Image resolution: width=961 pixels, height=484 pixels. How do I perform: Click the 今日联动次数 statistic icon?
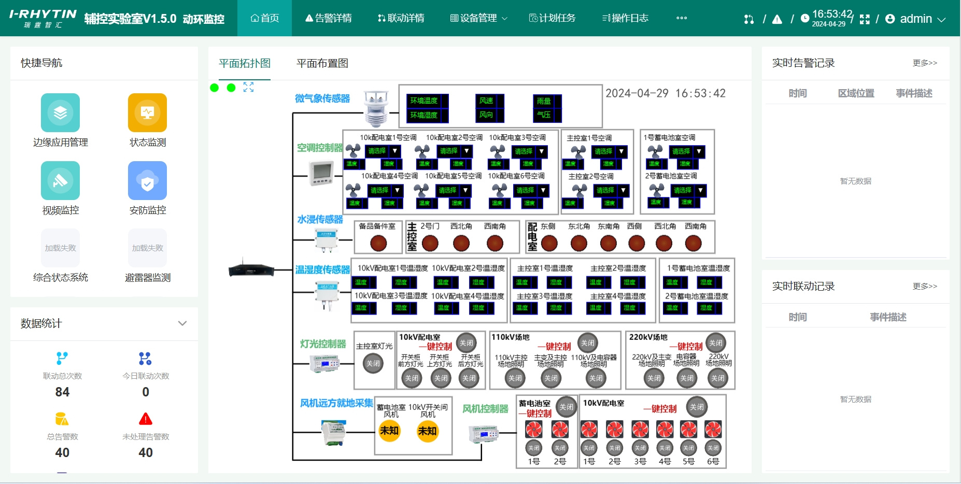(145, 358)
